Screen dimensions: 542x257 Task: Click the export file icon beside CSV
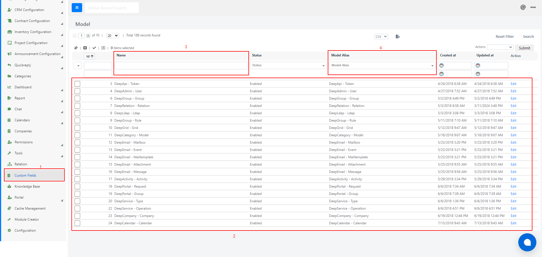(398, 36)
